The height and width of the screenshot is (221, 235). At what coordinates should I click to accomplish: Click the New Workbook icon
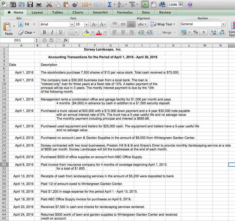[x=4, y=4]
